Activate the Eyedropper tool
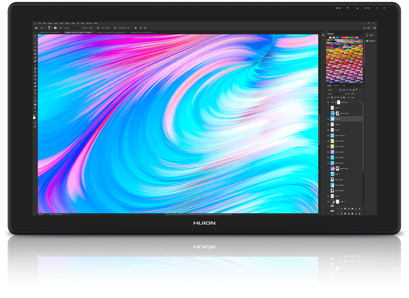Screen dimensions: 409x298 (35, 58)
